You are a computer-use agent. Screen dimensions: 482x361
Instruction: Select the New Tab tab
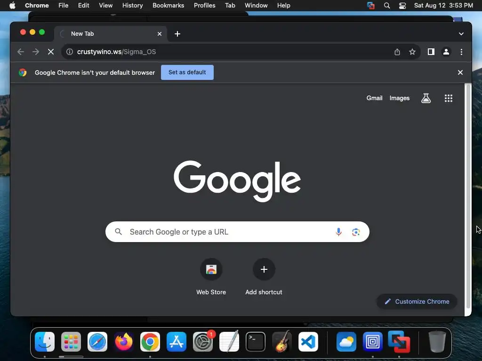tap(111, 34)
